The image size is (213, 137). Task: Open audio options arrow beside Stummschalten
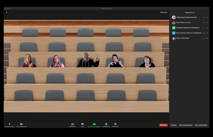point(14,124)
